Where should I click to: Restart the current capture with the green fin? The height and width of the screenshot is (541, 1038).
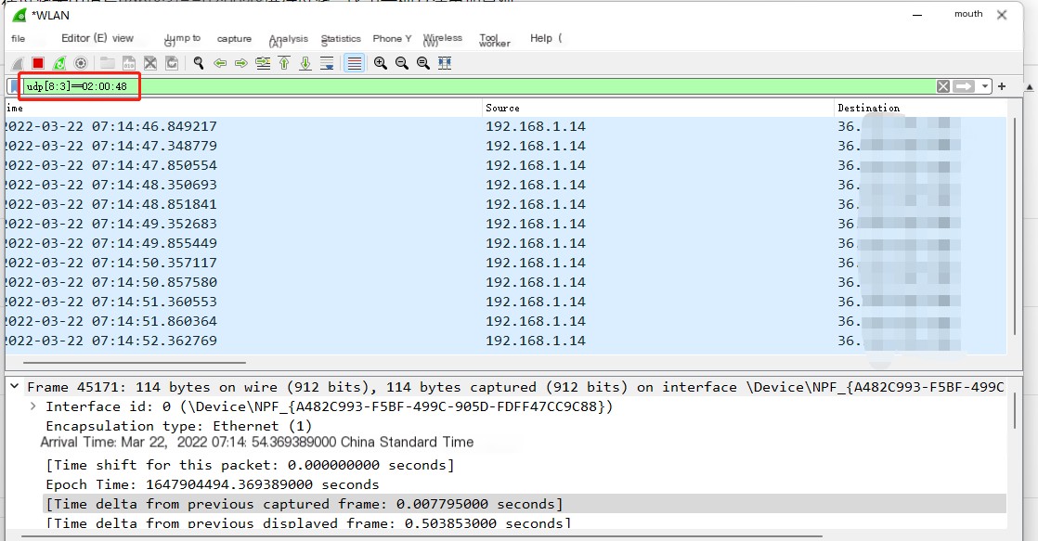[59, 63]
